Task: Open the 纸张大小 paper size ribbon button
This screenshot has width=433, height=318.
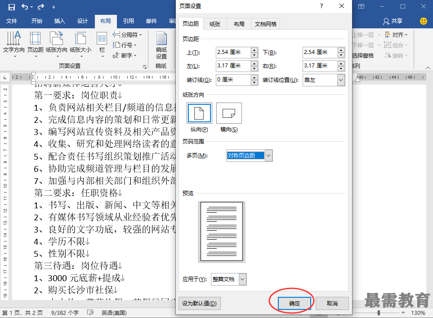Action: click(x=80, y=44)
